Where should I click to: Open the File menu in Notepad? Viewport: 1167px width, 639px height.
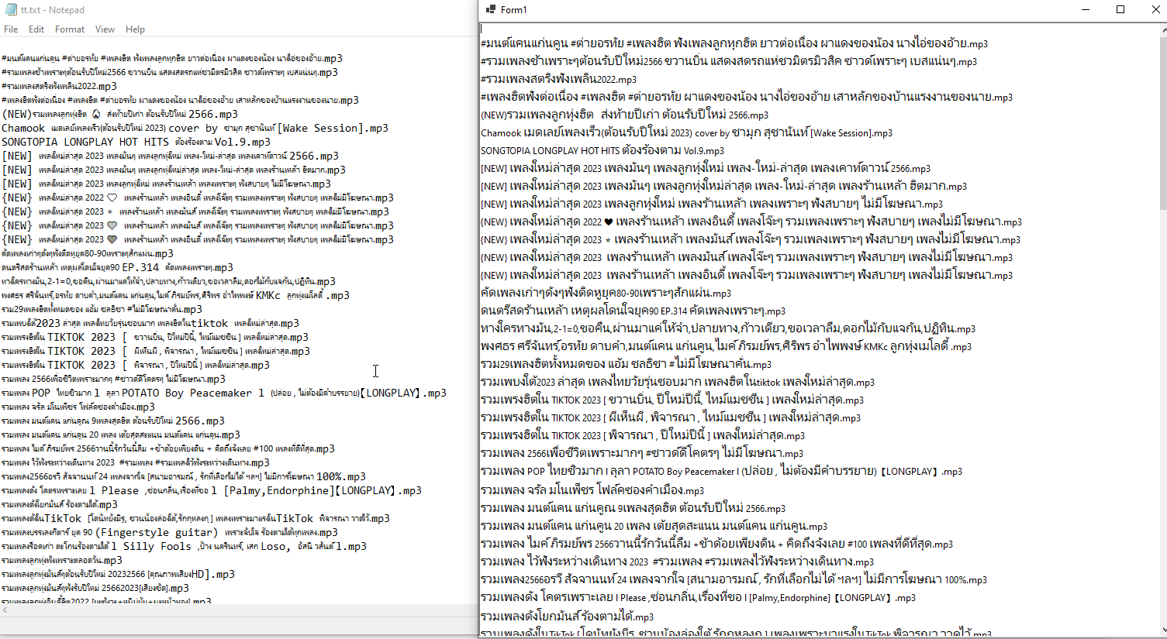pos(11,29)
